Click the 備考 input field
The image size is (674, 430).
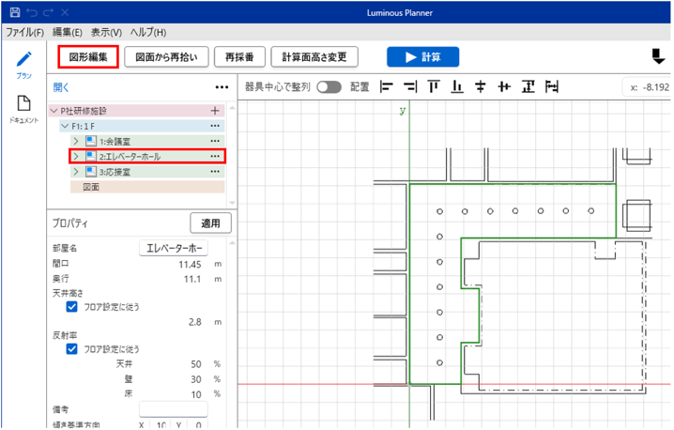[173, 409]
